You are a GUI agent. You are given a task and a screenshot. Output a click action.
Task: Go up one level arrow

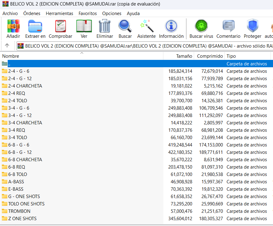7,46
